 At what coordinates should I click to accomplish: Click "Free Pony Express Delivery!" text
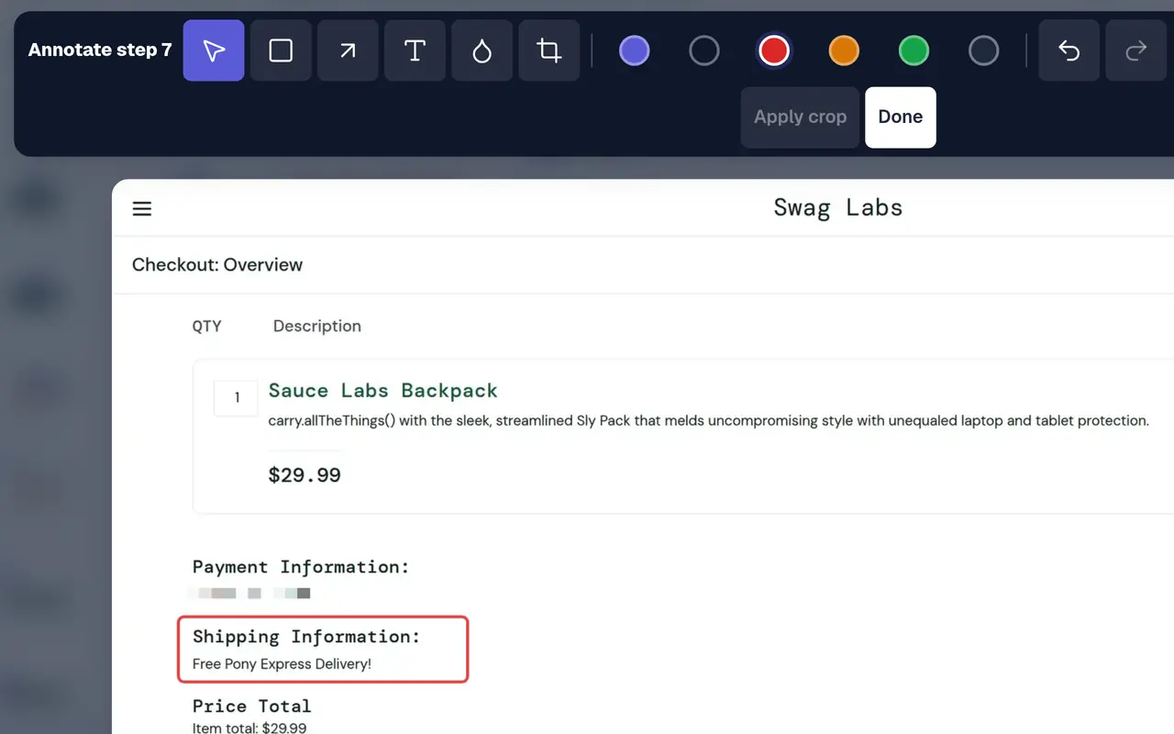282,664
